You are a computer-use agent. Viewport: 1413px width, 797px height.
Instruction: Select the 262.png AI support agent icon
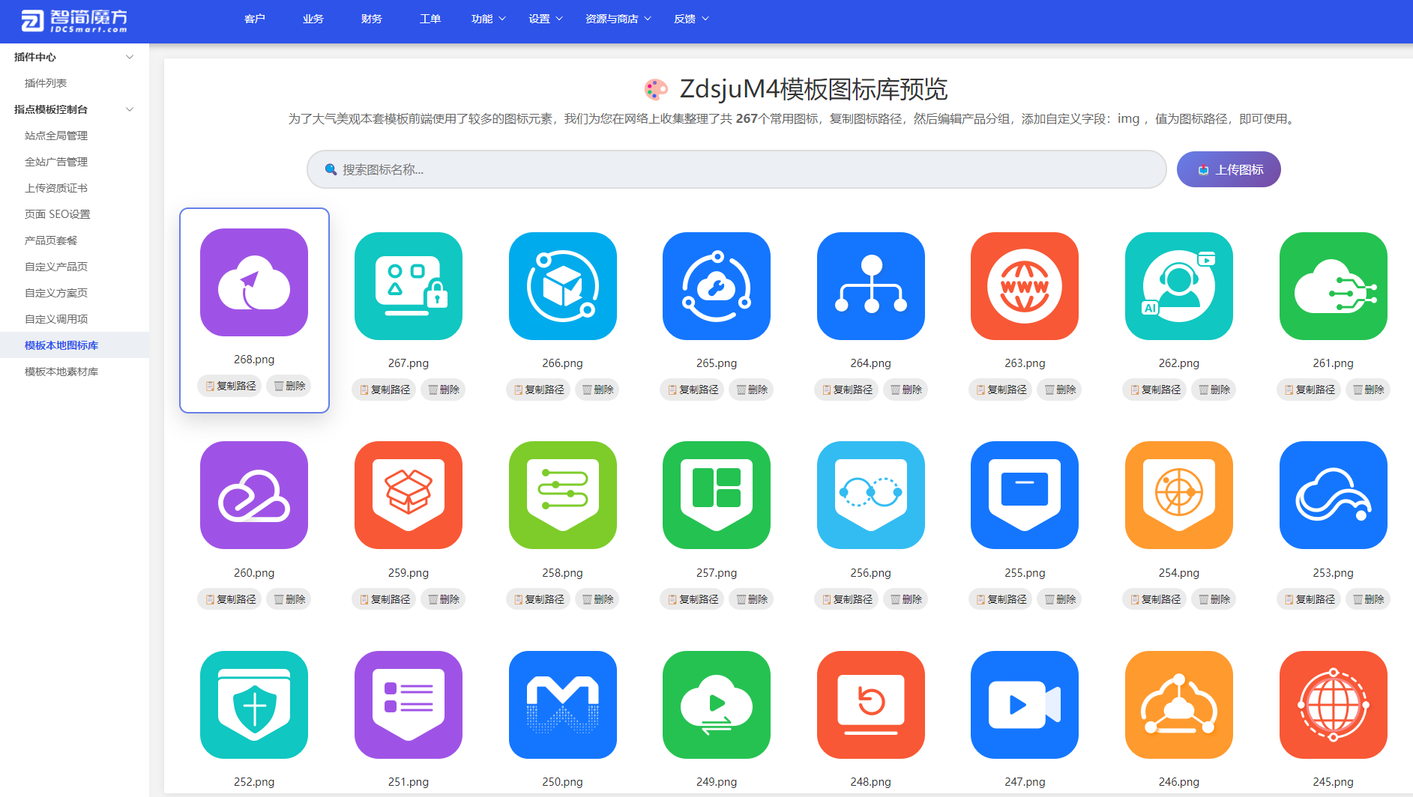[1179, 286]
